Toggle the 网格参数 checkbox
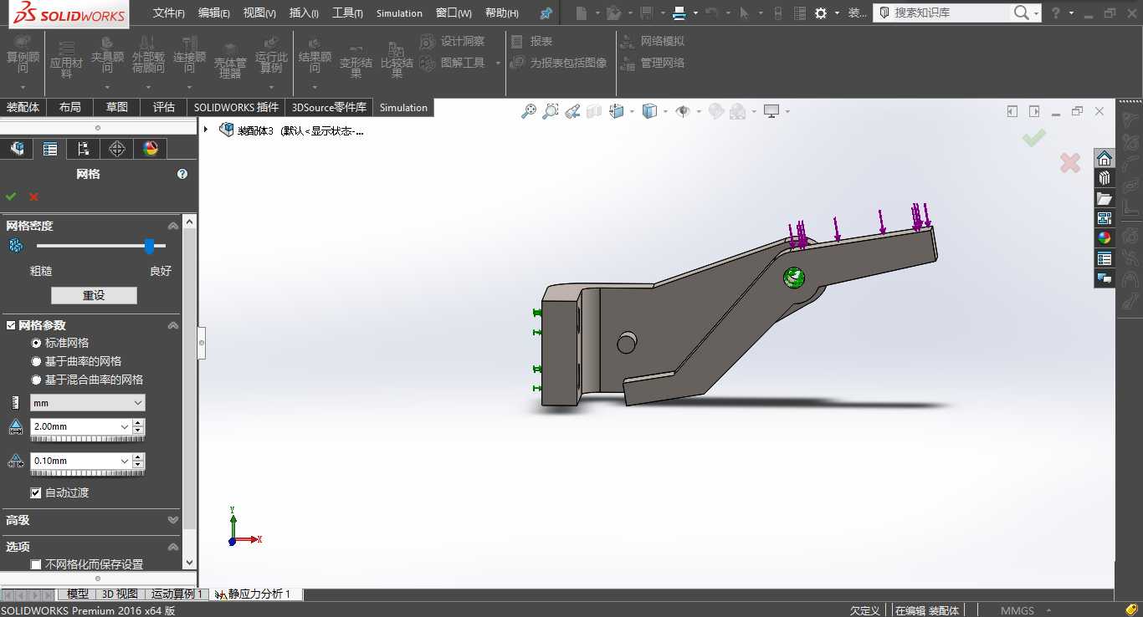Screen dimensions: 1143x617 click(x=11, y=325)
